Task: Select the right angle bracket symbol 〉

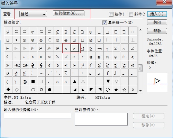Action: [17, 81]
